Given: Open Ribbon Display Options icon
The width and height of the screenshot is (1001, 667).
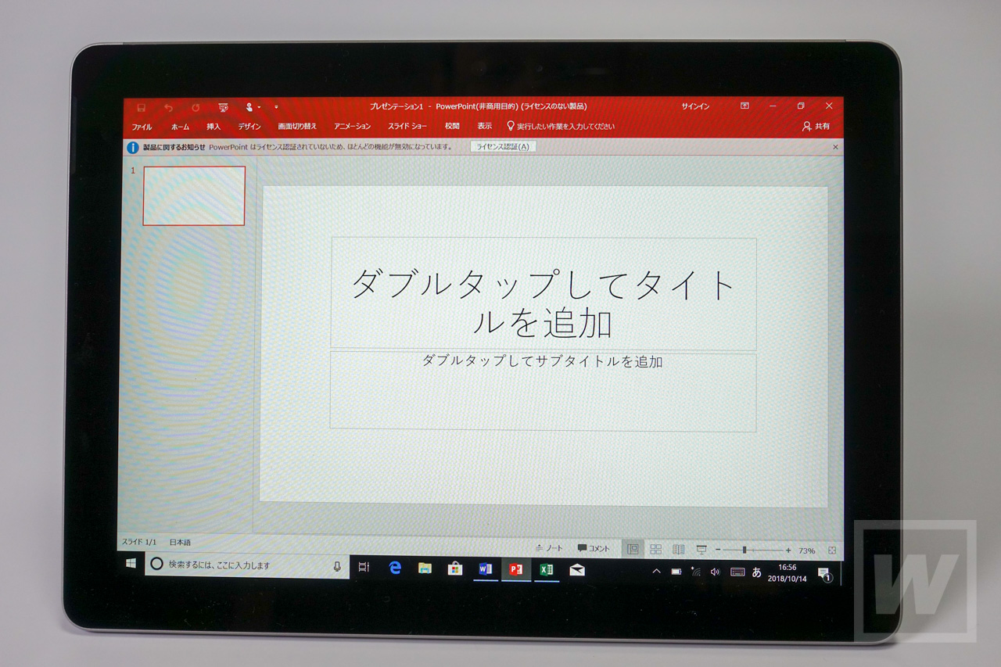Looking at the screenshot, I should (x=744, y=106).
